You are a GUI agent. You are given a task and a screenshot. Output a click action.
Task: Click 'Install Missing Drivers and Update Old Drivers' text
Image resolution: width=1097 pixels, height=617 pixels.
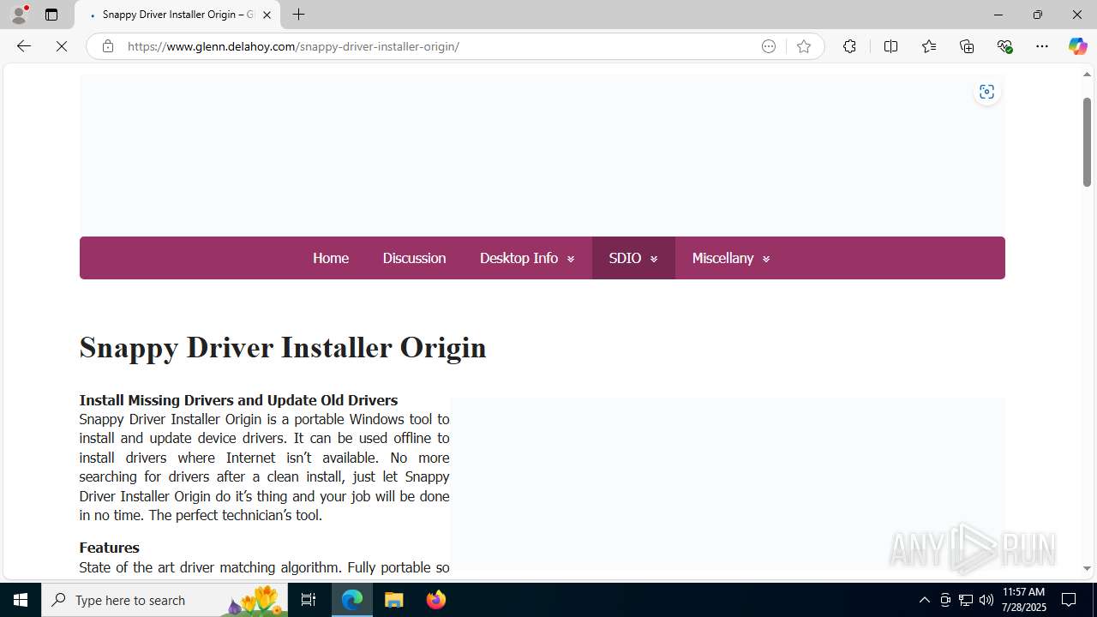click(x=238, y=400)
